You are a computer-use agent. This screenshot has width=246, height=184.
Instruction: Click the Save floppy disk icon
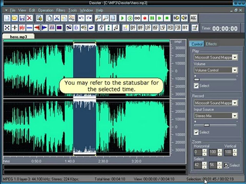click(x=22, y=18)
